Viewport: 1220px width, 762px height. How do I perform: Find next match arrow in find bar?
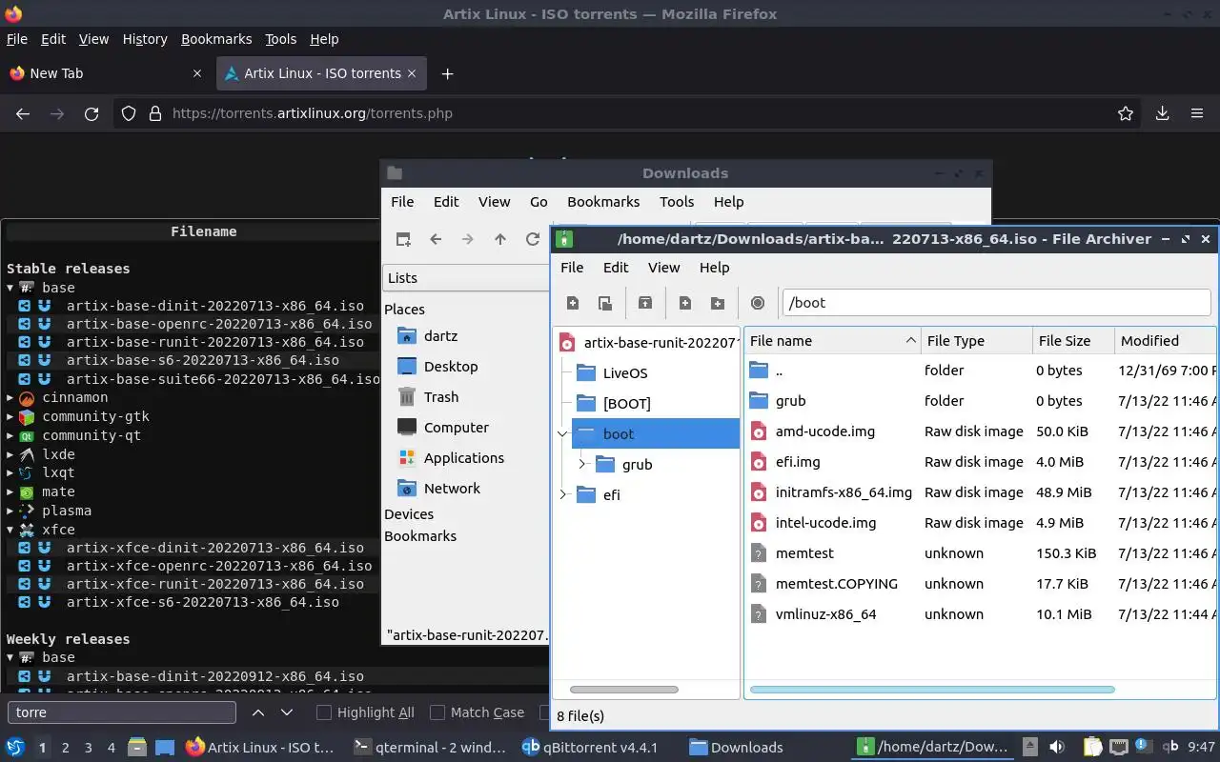[x=287, y=712]
